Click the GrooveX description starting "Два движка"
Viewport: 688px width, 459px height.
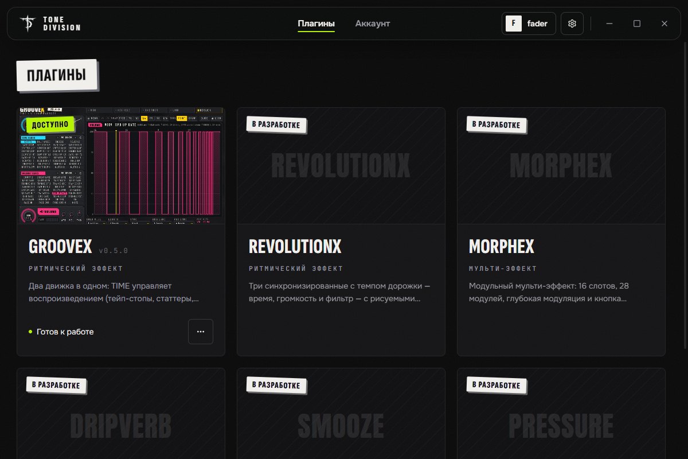click(x=114, y=292)
